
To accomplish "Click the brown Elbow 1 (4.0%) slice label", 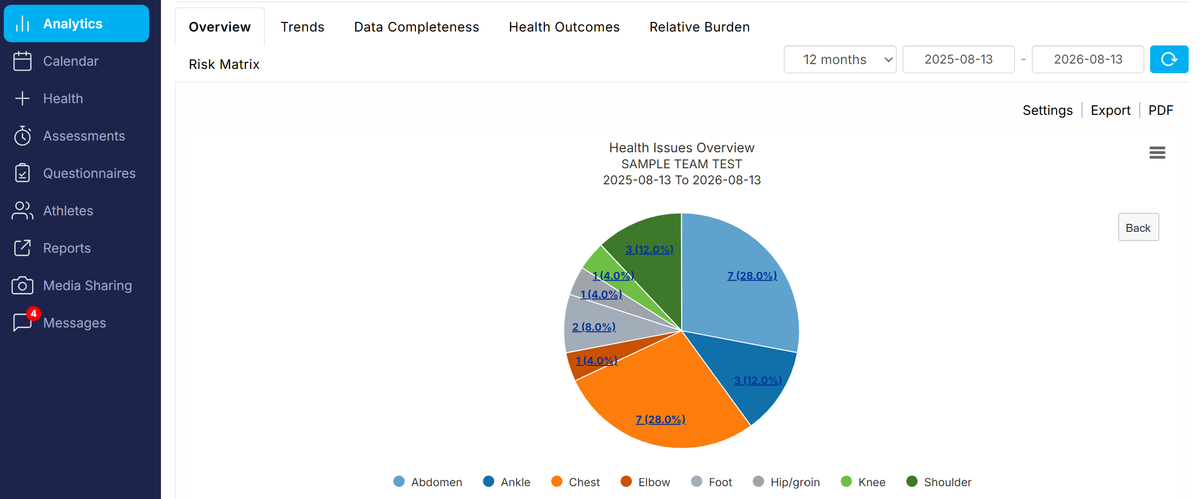I will [x=596, y=361].
